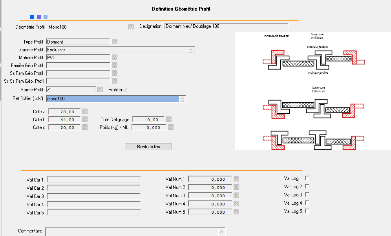Click the arrows at the end of Commentaire field
Screen dimensions: 391x236
point(222,232)
